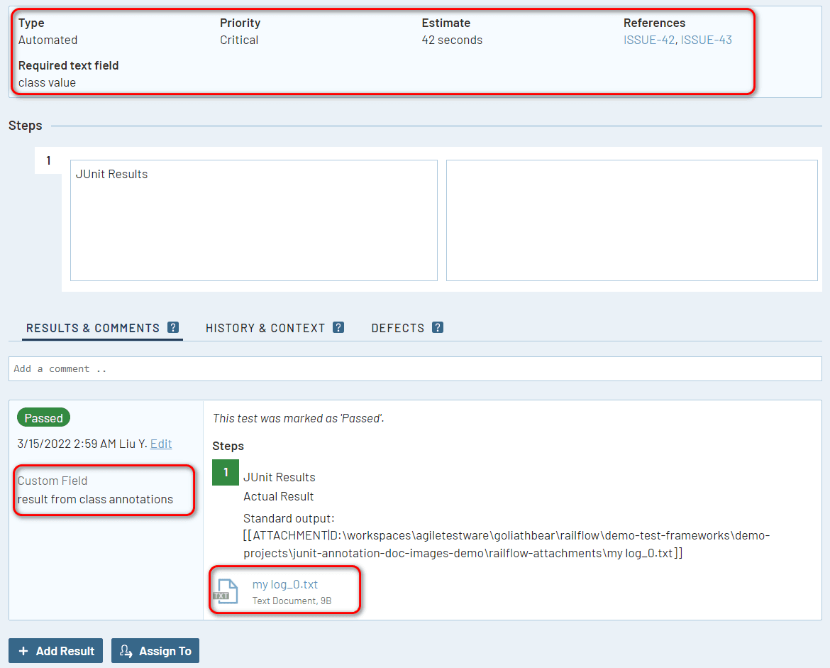830x668 pixels.
Task: Click the Assign To button
Action: 155,650
